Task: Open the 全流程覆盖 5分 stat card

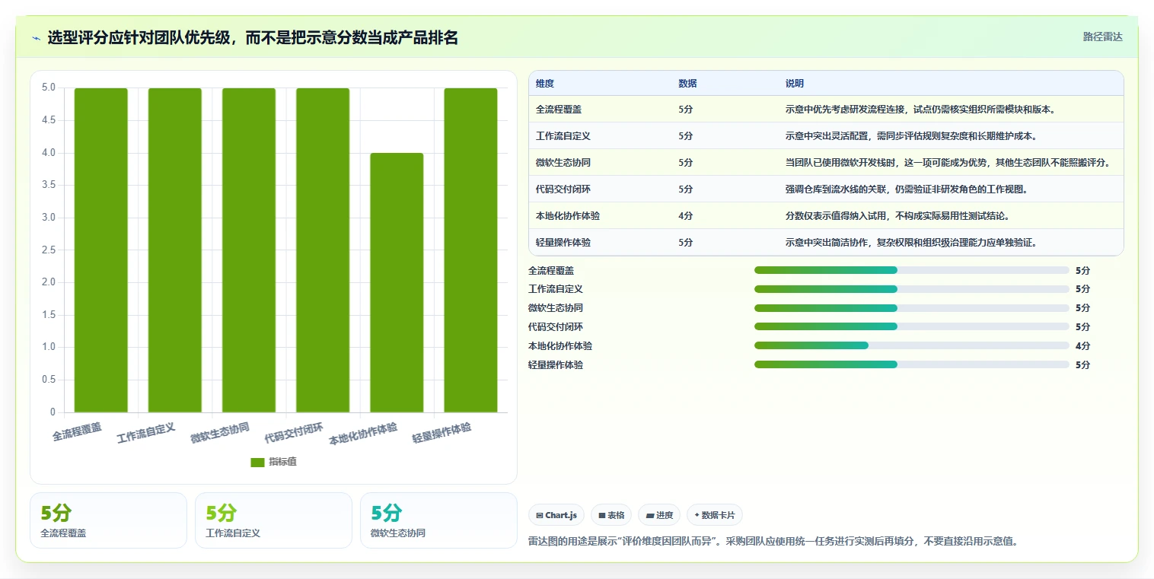Action: point(108,520)
